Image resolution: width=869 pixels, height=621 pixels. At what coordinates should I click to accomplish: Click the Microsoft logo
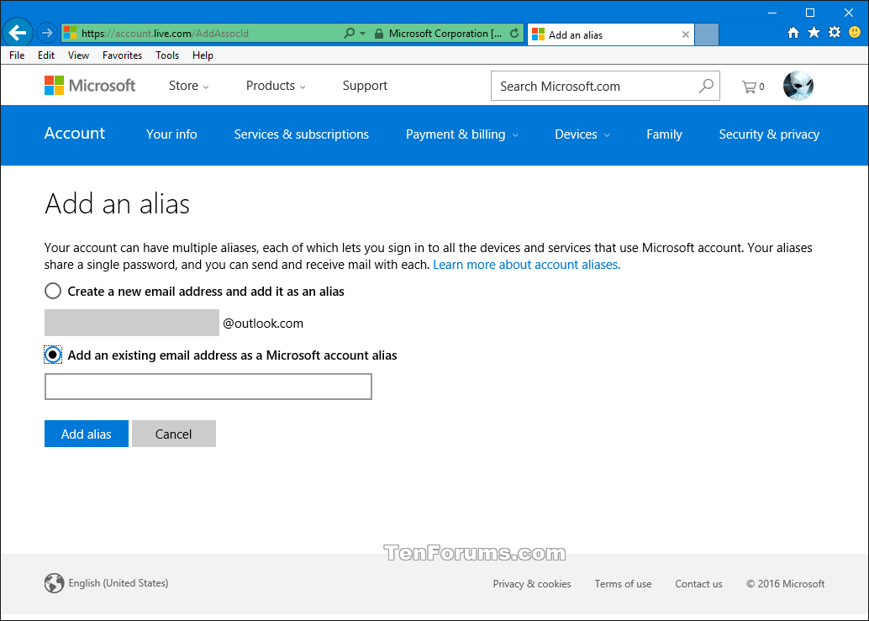[x=90, y=86]
